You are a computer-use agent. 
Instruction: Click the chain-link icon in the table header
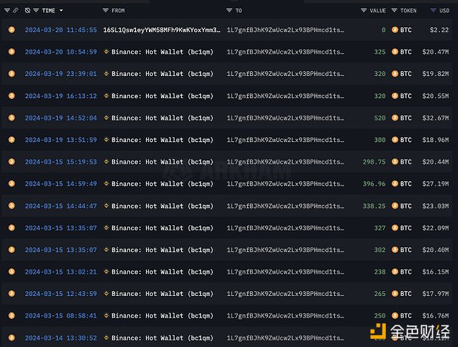coord(15,11)
